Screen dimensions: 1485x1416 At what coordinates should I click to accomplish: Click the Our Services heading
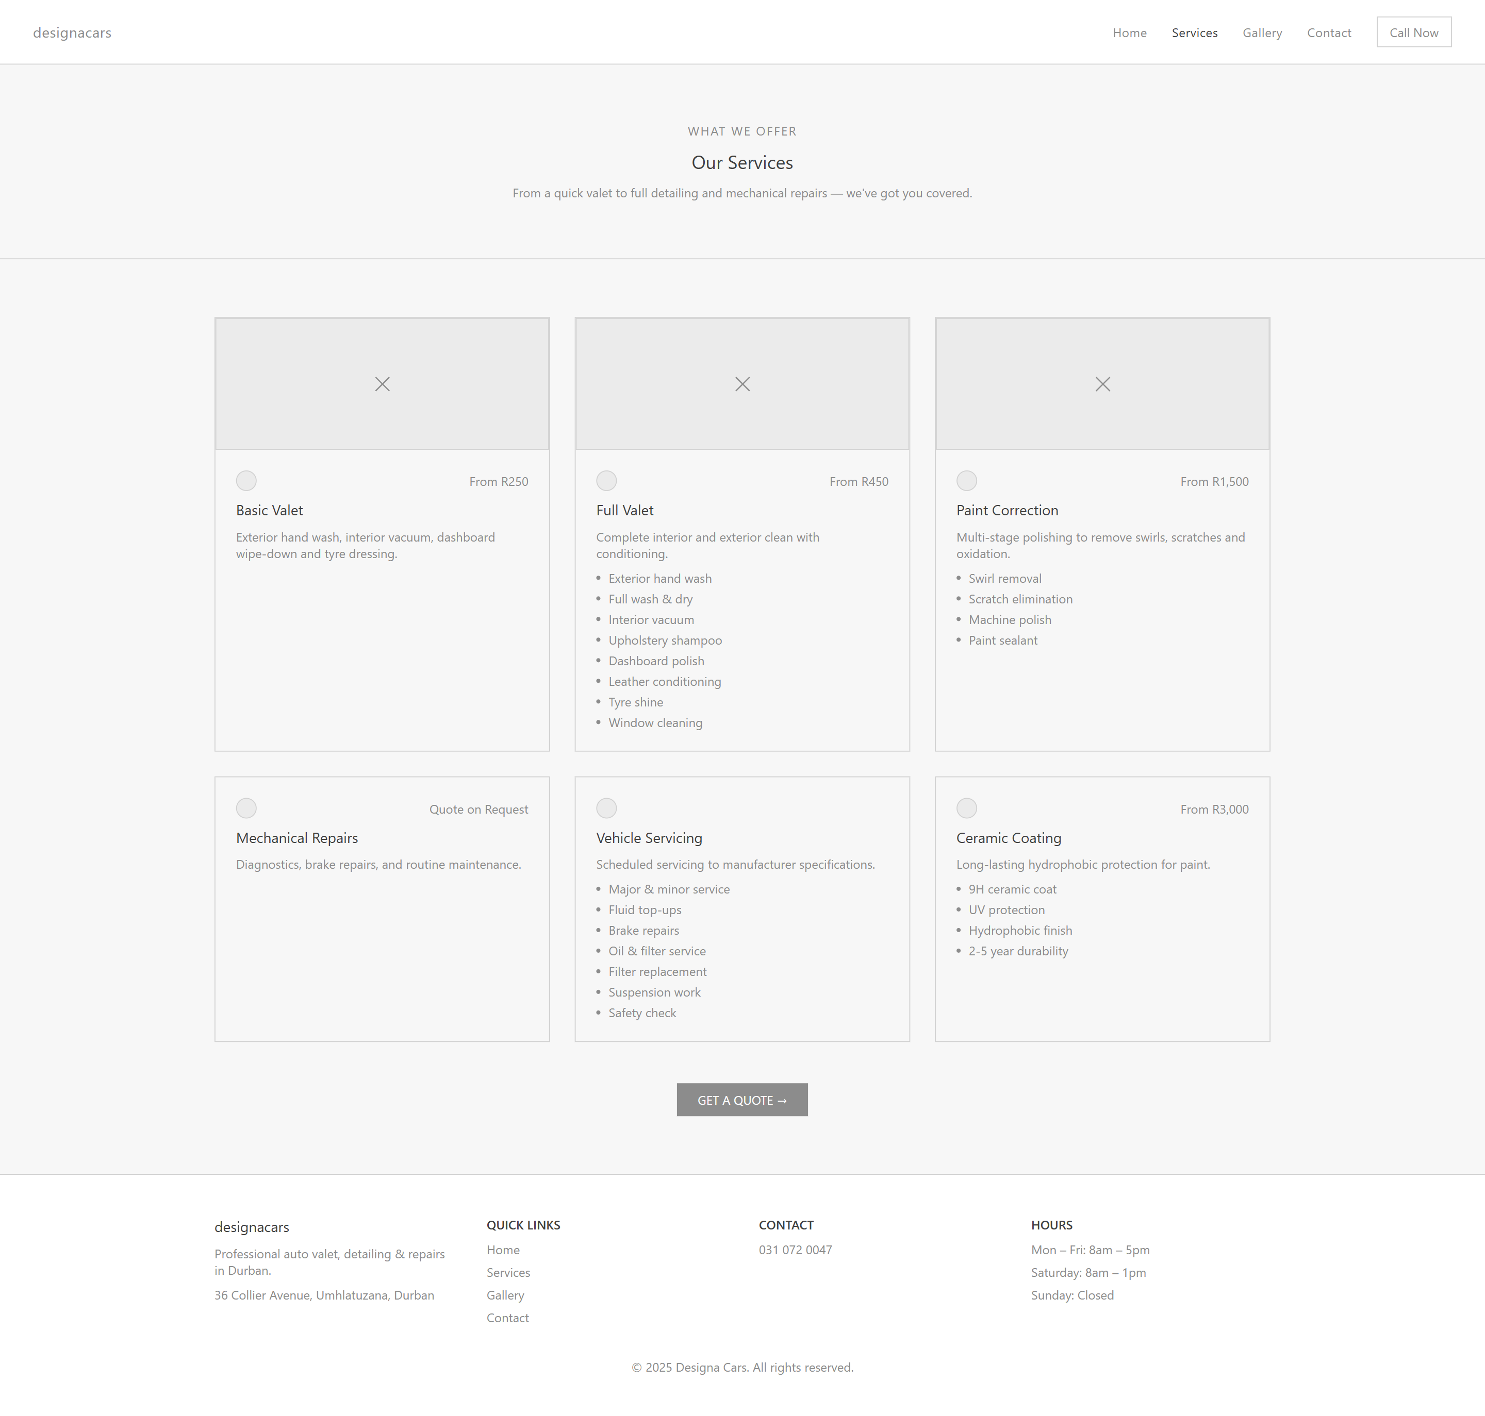742,162
